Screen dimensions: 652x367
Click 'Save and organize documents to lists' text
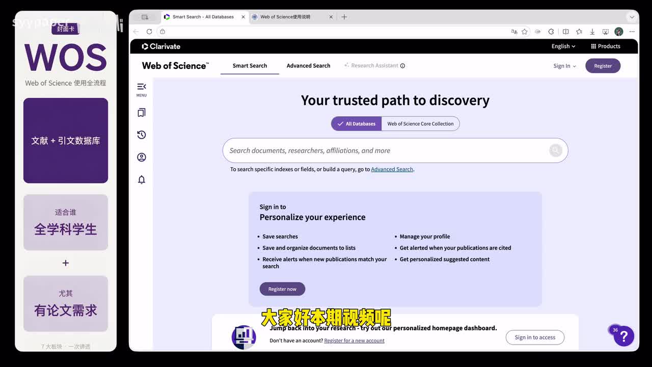(309, 248)
